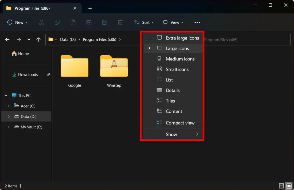
Task: Open the New dropdown button
Action: point(18,22)
